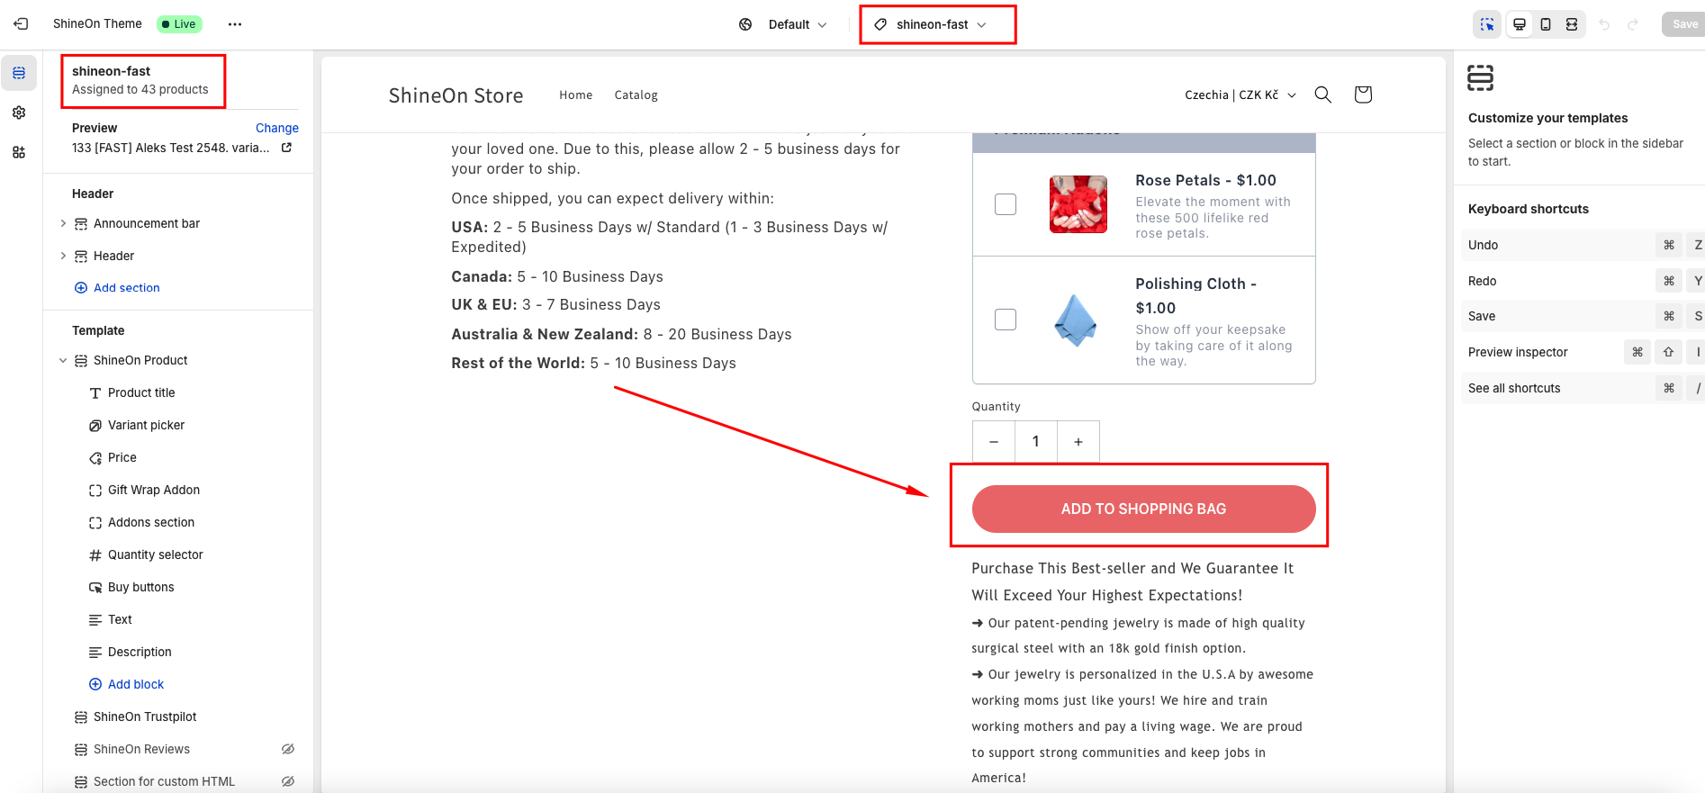Click Assigned to 43 products text

point(140,89)
